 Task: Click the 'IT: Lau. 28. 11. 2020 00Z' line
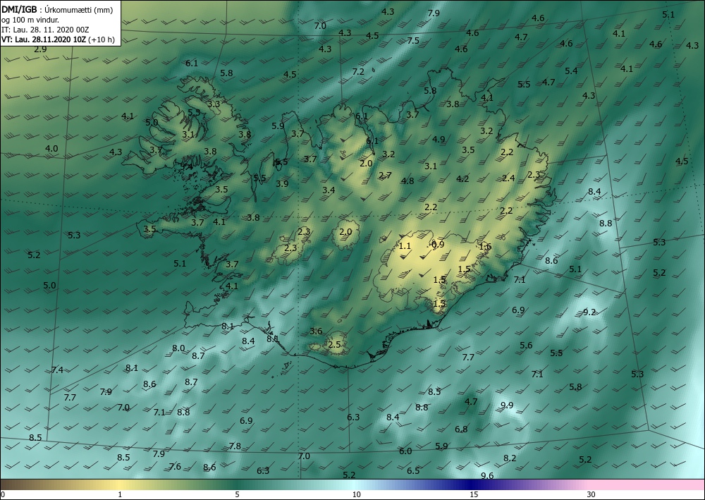(x=45, y=30)
